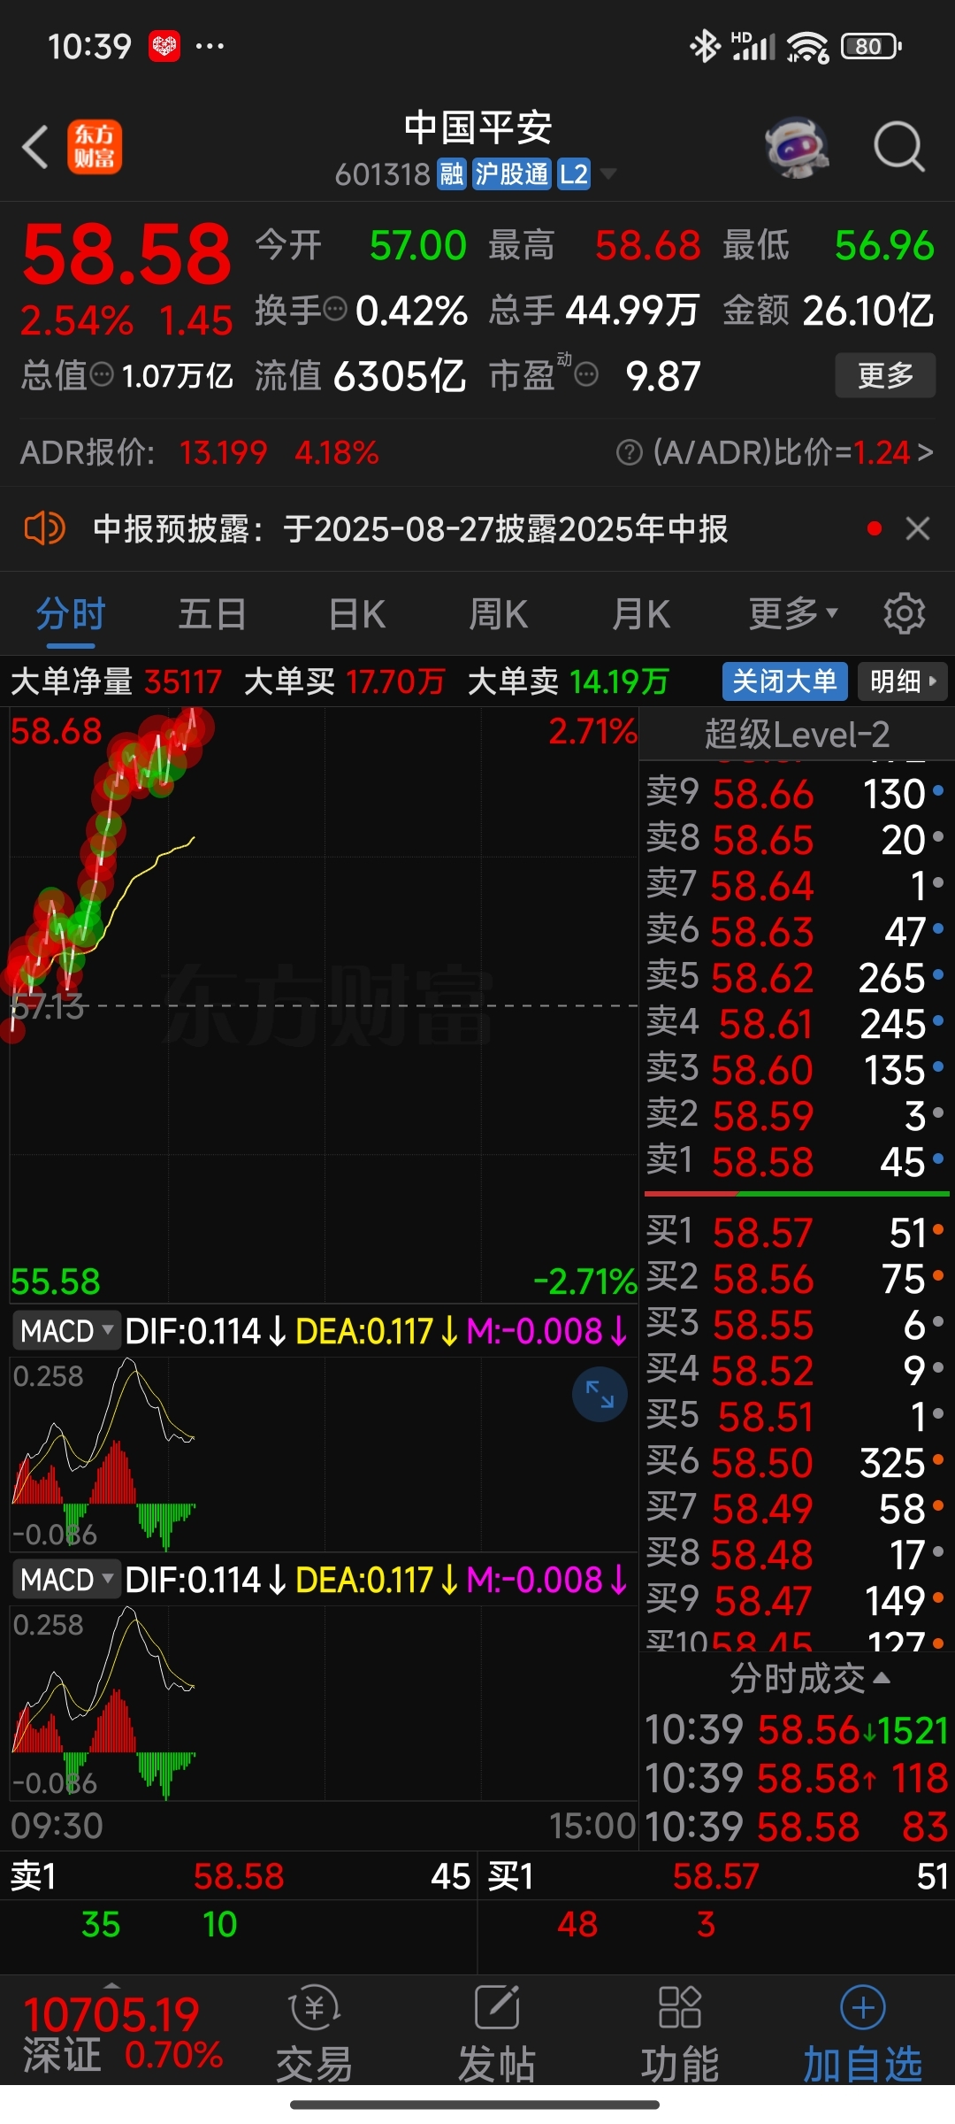Select 买6 58.50 order row
The image size is (955, 2124).
pos(796,1462)
